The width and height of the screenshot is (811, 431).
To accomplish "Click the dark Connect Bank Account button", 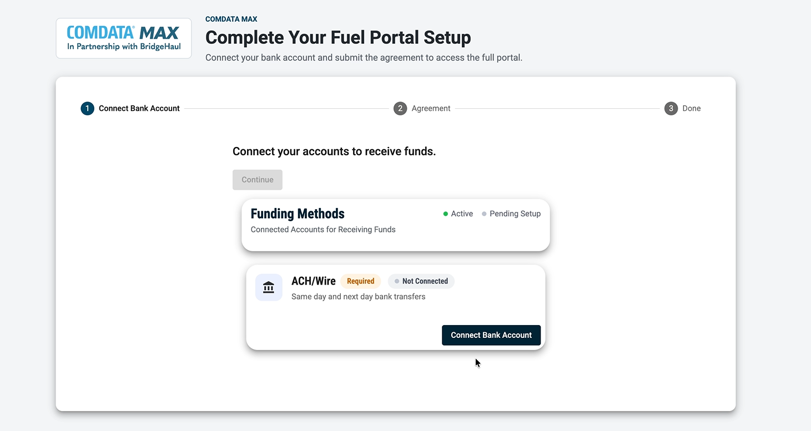I will [491, 335].
